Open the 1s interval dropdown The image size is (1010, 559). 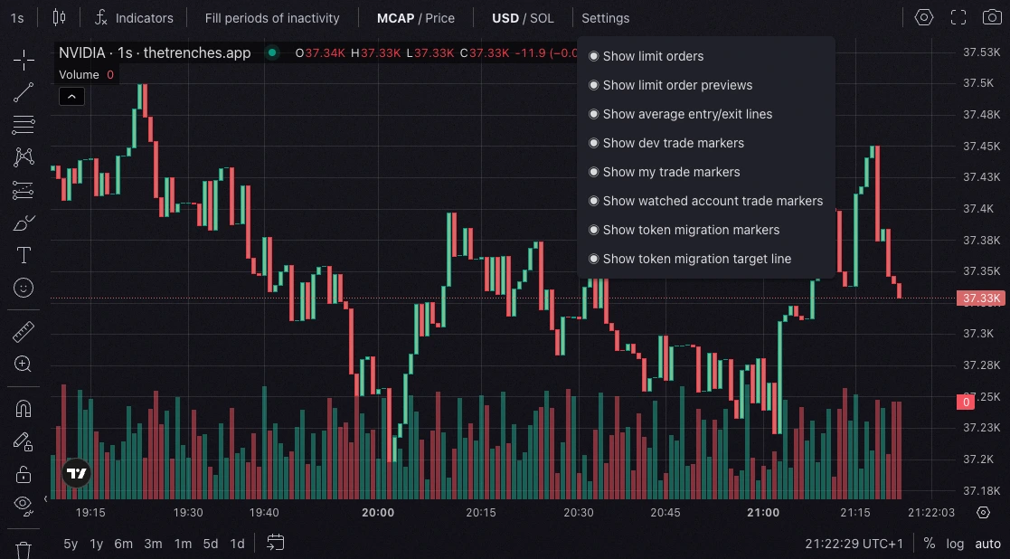pyautogui.click(x=15, y=17)
